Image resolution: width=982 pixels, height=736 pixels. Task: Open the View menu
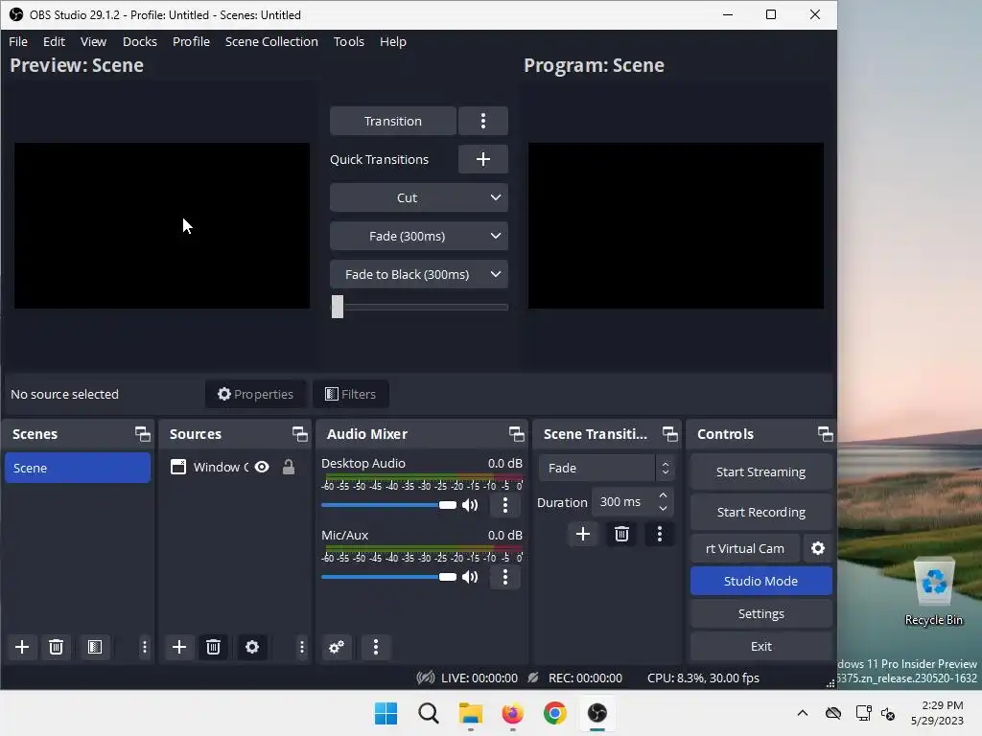[x=93, y=41]
